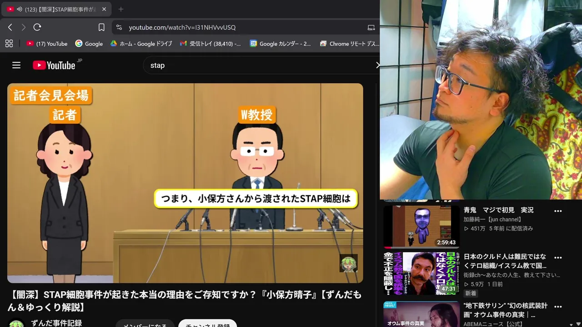Open the ずんだ事件記録 channel name
Screen dimensions: 582x327
(x=56, y=323)
